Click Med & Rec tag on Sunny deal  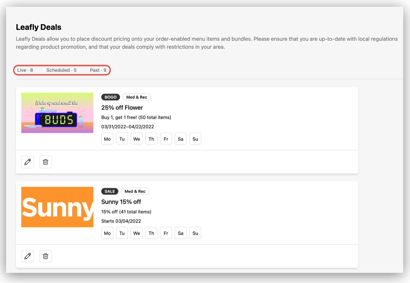[x=135, y=191]
